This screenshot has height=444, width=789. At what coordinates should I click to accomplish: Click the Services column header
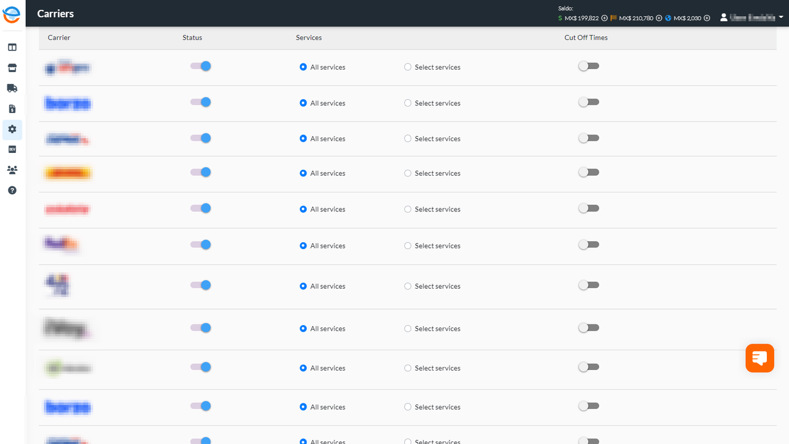(x=309, y=38)
